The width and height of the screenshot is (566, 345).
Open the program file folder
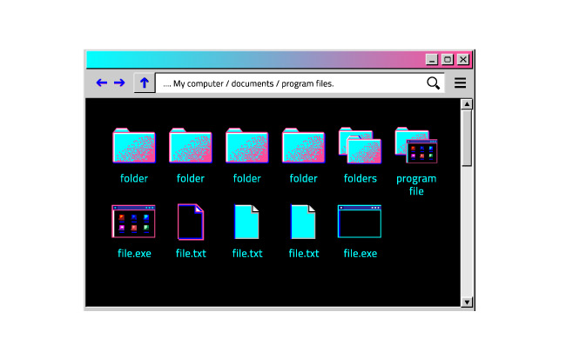(x=416, y=145)
